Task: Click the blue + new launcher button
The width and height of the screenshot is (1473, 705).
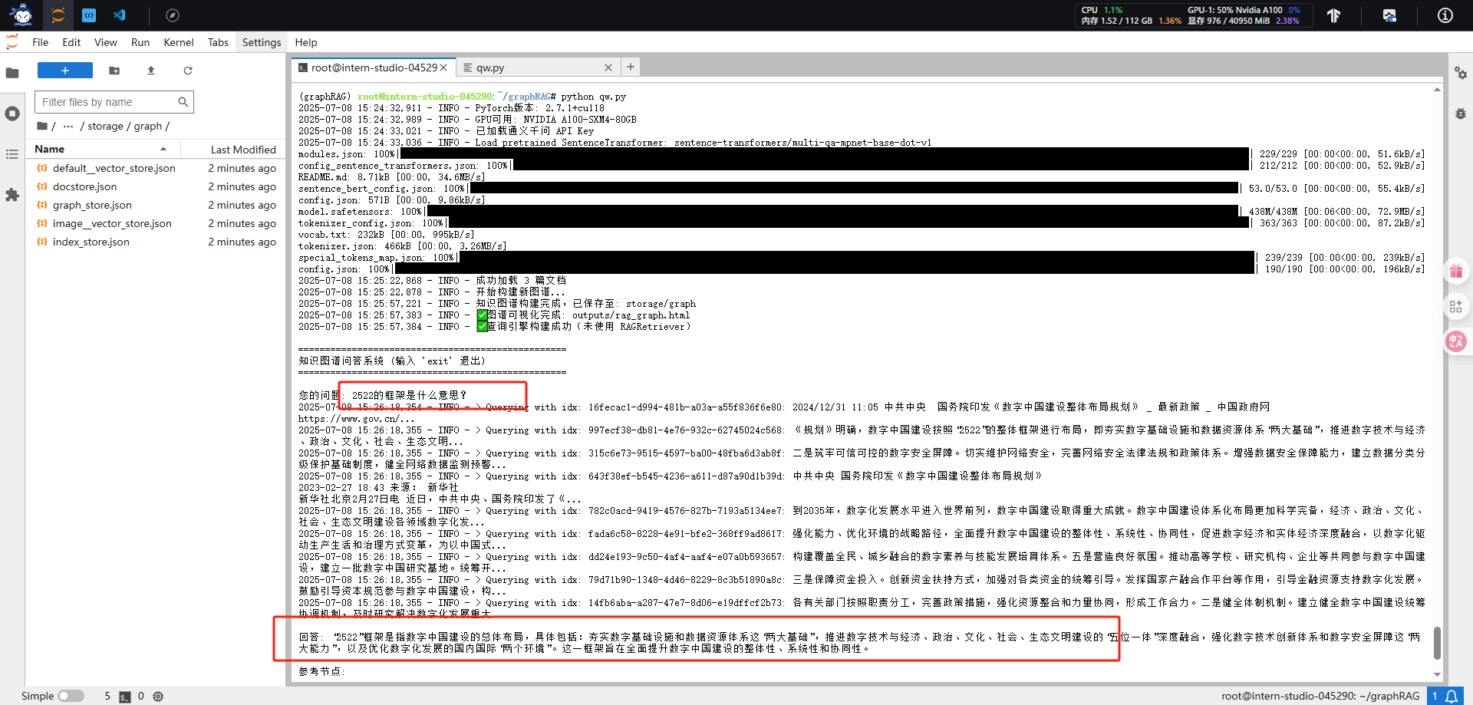Action: [x=64, y=70]
